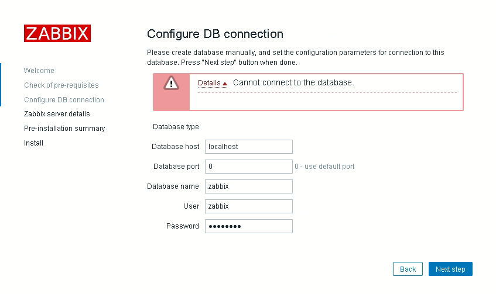Click the Install step in sidebar
The image size is (496, 294).
pyautogui.click(x=33, y=143)
